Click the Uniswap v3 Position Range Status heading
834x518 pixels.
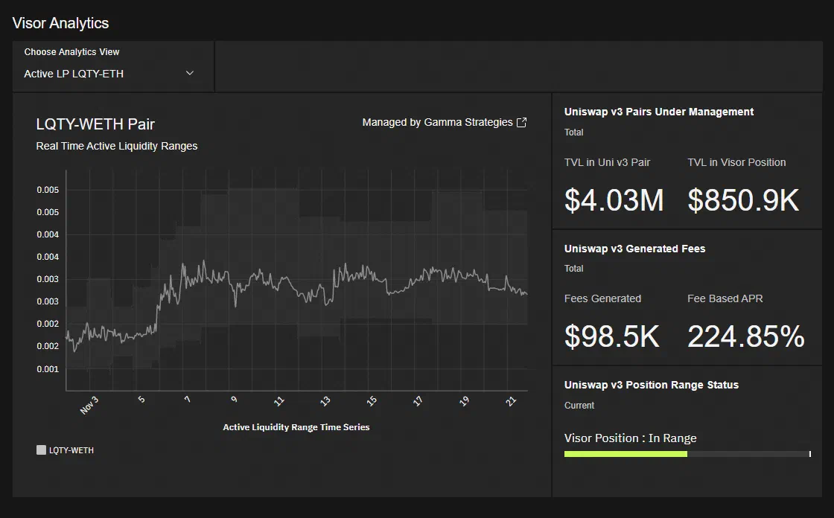tap(652, 385)
